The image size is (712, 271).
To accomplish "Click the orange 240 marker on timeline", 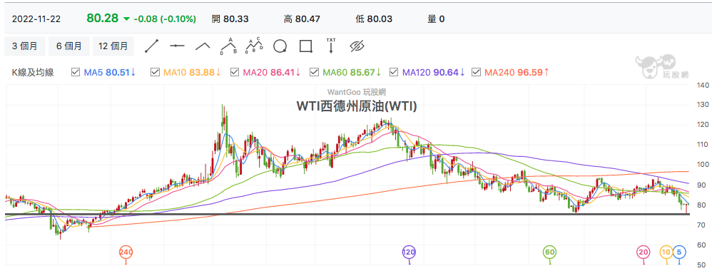I will 126,252.
